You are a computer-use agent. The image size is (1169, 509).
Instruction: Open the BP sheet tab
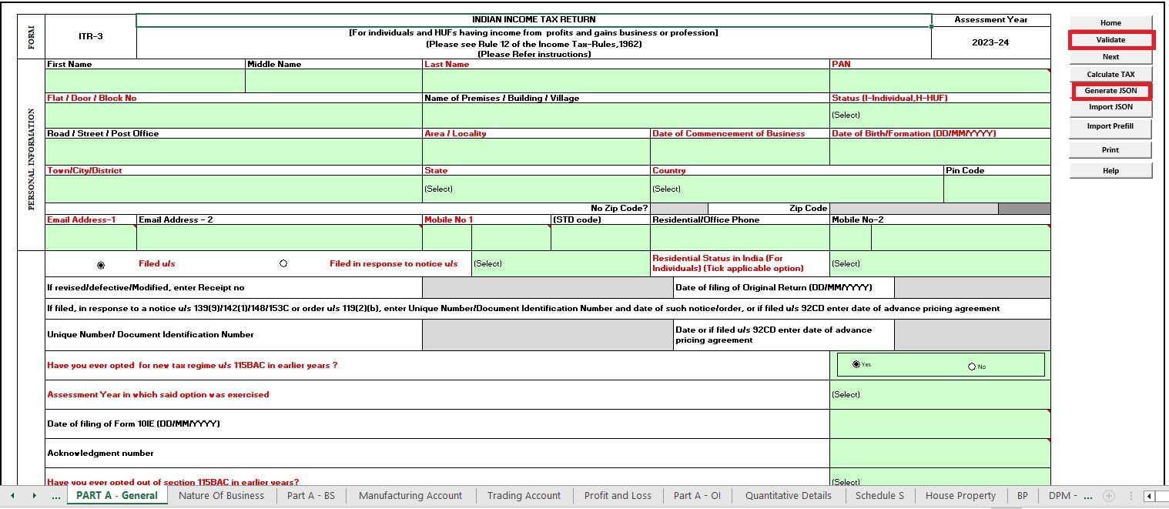[1022, 496]
